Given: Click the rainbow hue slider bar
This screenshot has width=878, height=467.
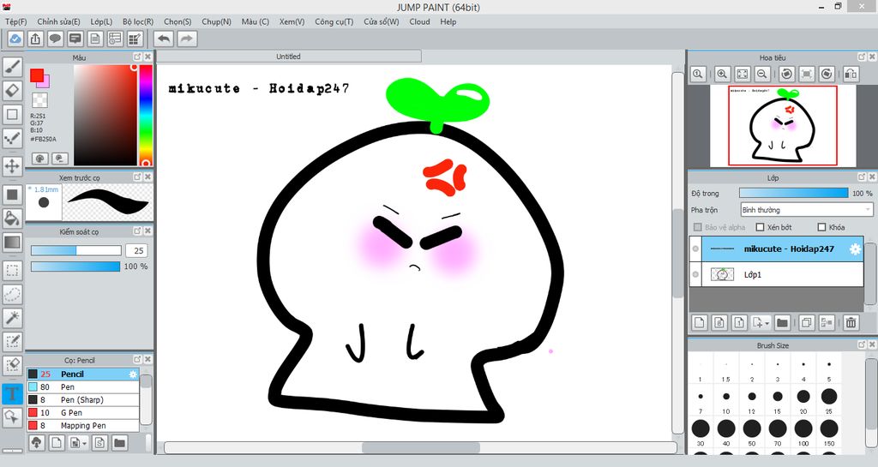Looking at the screenshot, I should click(x=146, y=115).
